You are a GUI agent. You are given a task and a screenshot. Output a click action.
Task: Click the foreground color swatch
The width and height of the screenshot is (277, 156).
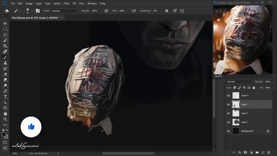3,134
